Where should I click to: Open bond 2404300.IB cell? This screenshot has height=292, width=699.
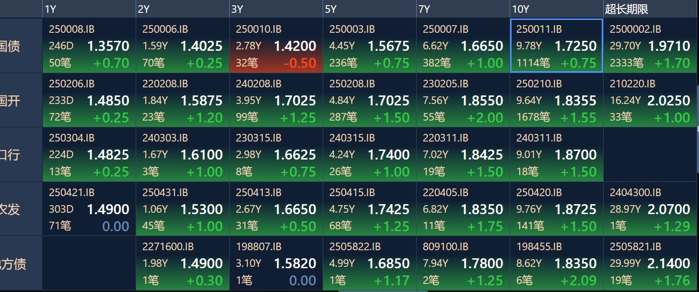click(x=650, y=209)
